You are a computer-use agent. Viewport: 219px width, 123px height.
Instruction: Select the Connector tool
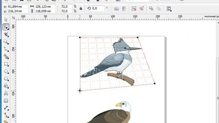(6, 115)
